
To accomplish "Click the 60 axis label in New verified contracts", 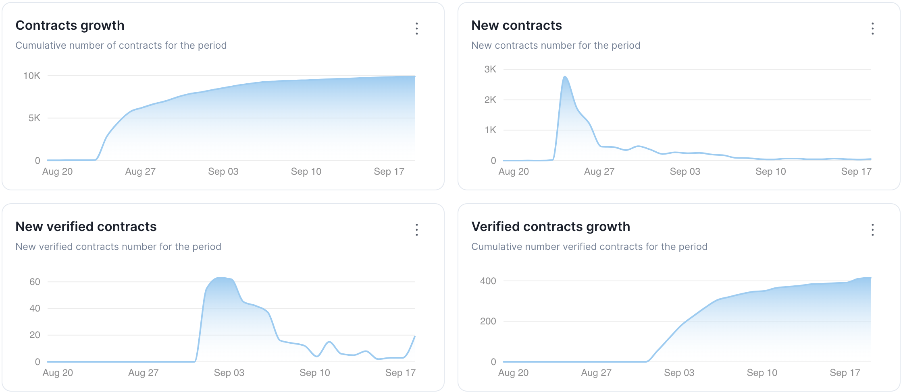I will click(35, 282).
